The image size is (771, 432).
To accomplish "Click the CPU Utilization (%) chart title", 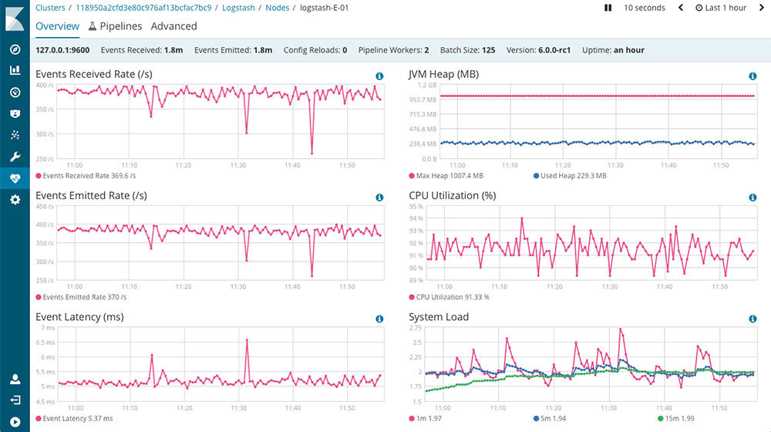I will pos(453,196).
